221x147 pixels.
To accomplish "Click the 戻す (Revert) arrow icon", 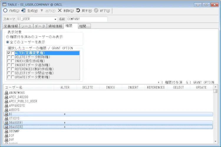I will point(78,10).
